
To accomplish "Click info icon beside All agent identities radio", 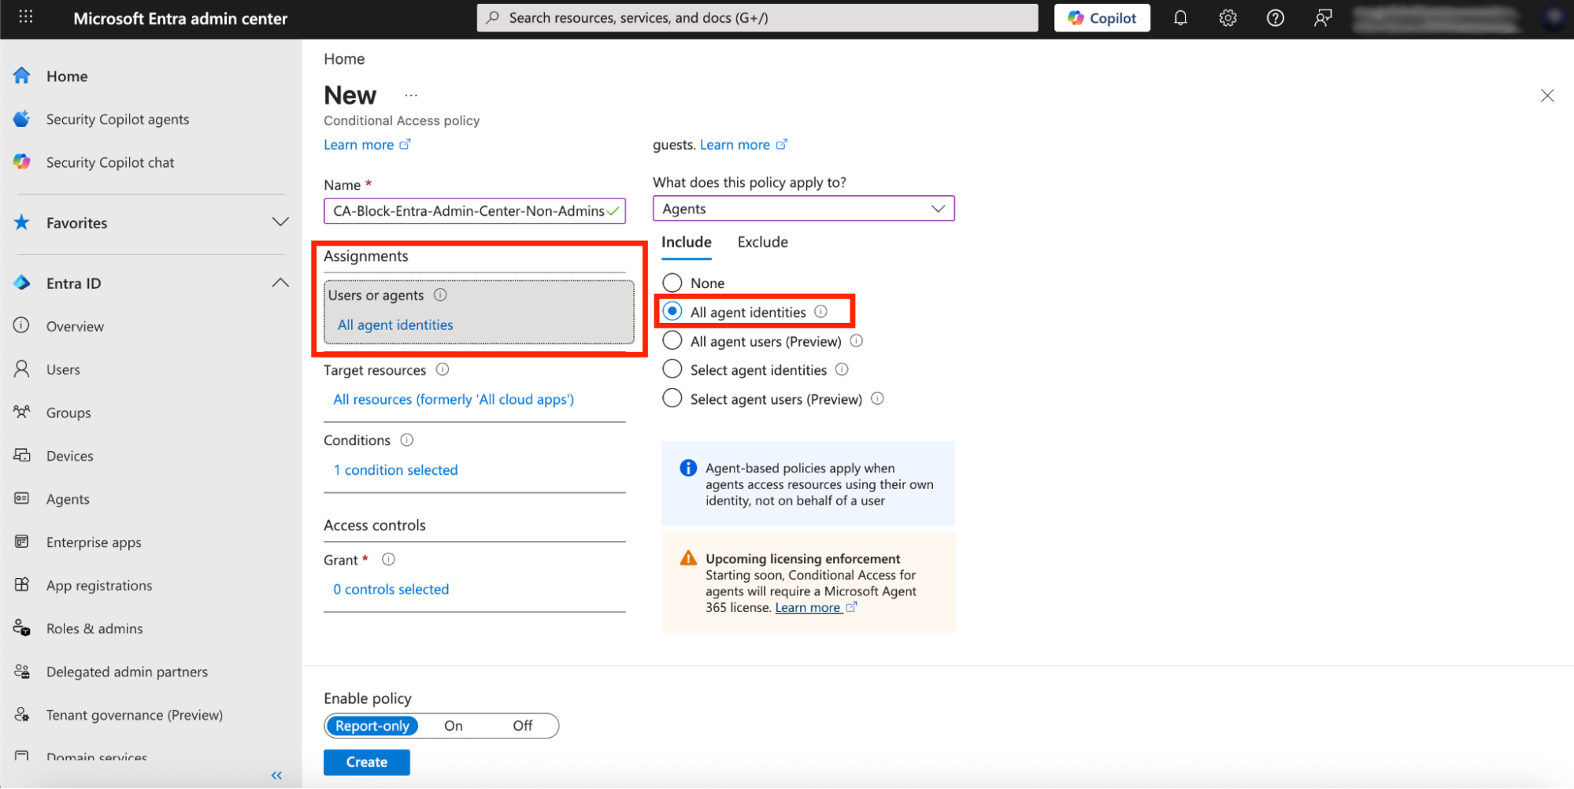I will 820,312.
